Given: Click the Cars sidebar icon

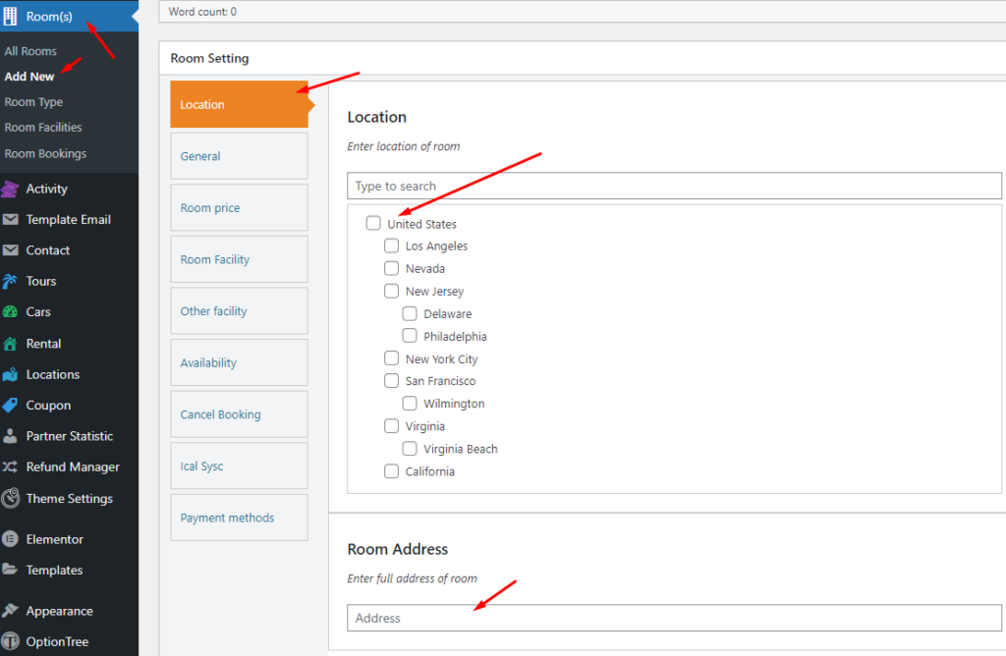Looking at the screenshot, I should pos(11,311).
